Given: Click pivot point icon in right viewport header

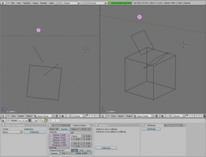Looking at the screenshot, I should click(x=162, y=116).
